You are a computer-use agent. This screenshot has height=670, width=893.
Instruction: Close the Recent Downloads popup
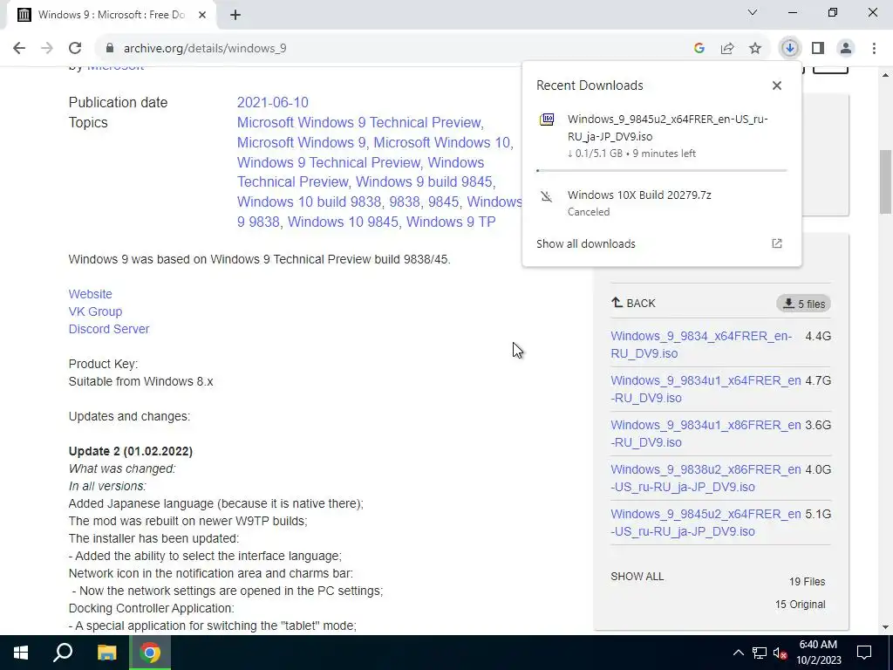point(777,85)
